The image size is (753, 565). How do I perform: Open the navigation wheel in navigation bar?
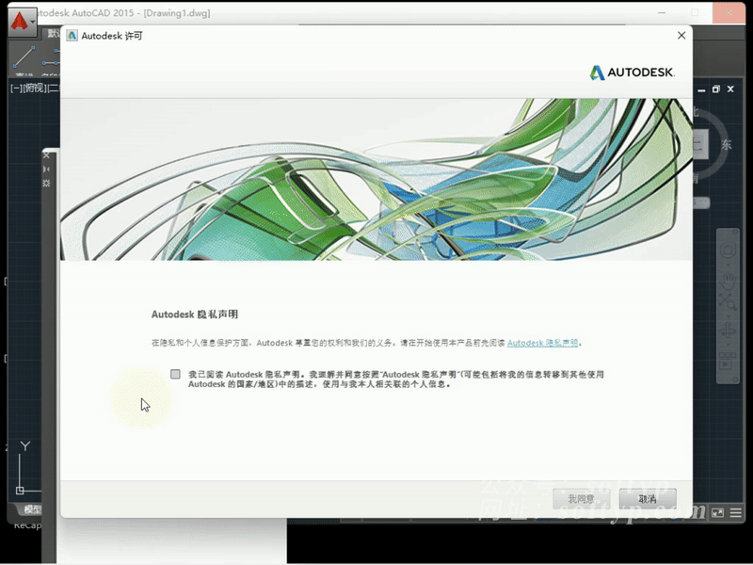tap(728, 250)
